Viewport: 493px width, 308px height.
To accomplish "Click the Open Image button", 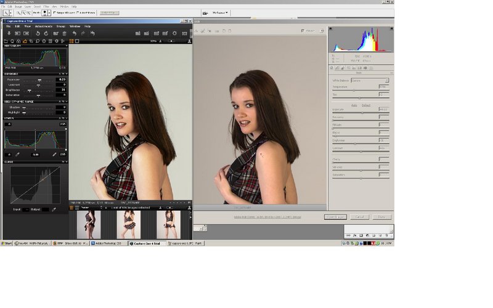I will pos(336,217).
